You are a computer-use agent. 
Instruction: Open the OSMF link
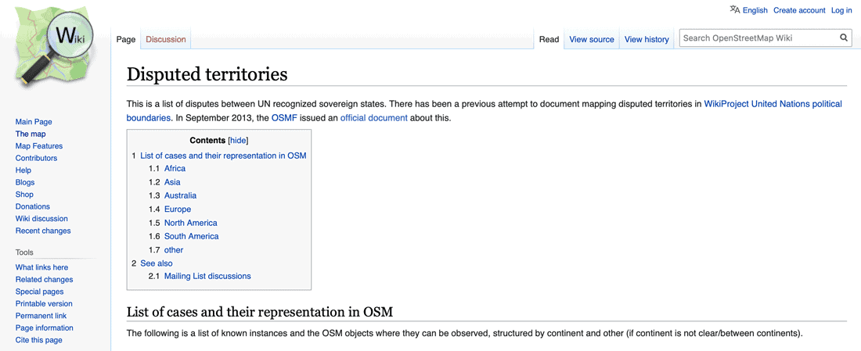coord(284,117)
